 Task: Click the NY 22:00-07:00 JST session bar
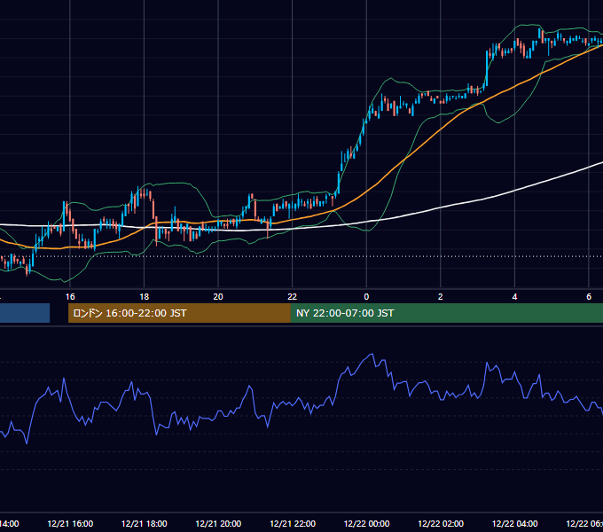(x=446, y=313)
